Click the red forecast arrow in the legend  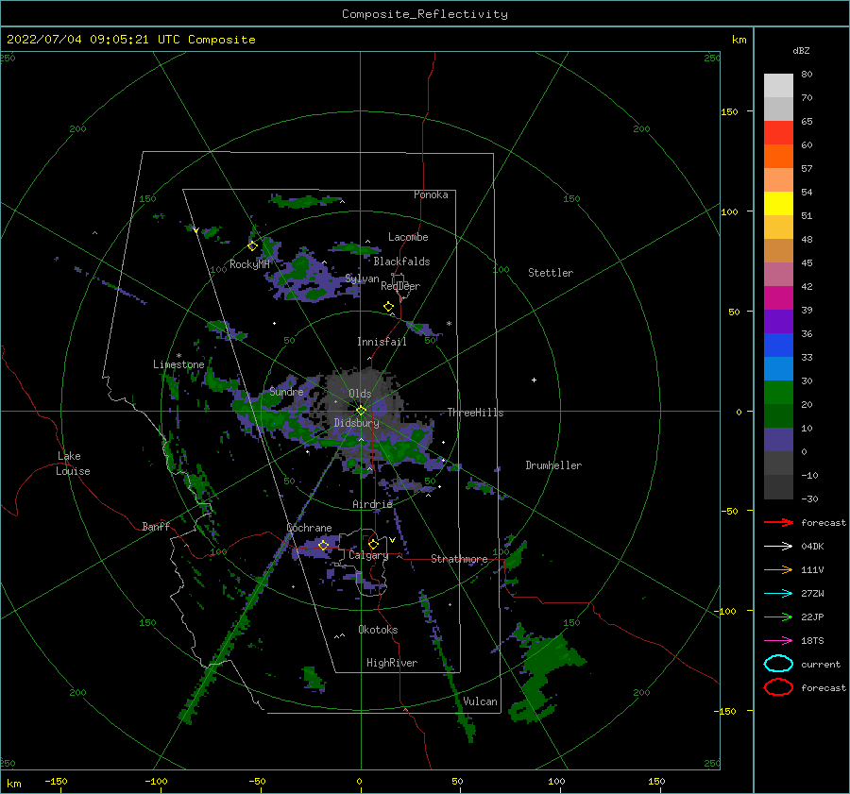[778, 522]
